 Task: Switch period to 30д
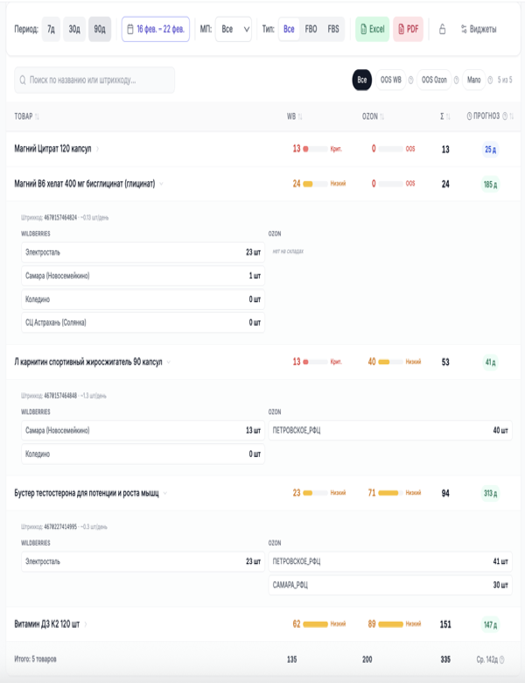pyautogui.click(x=75, y=29)
